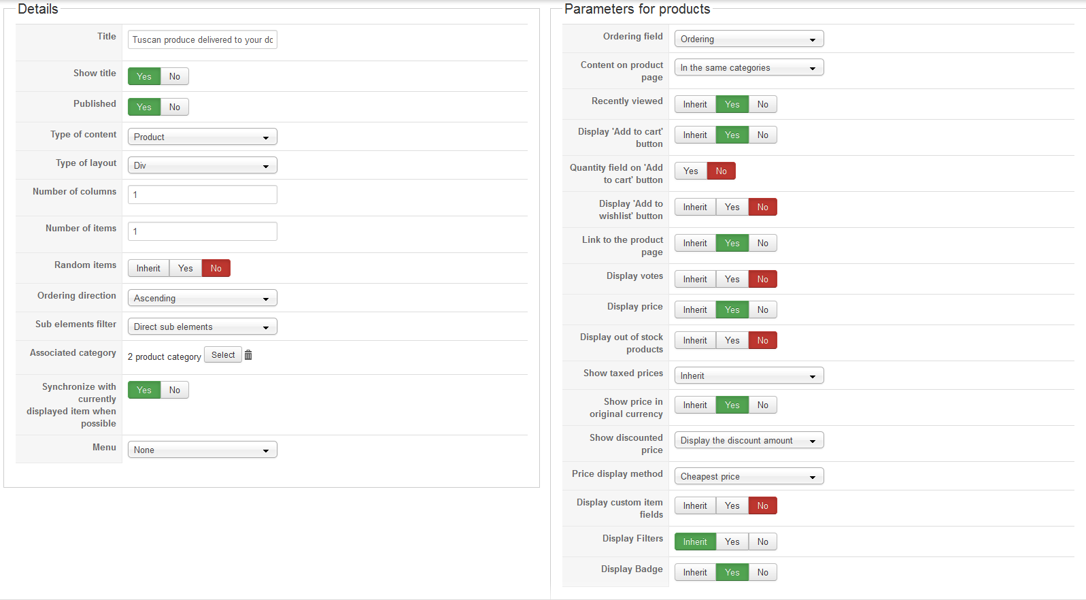Set Display votes to Yes

732,279
